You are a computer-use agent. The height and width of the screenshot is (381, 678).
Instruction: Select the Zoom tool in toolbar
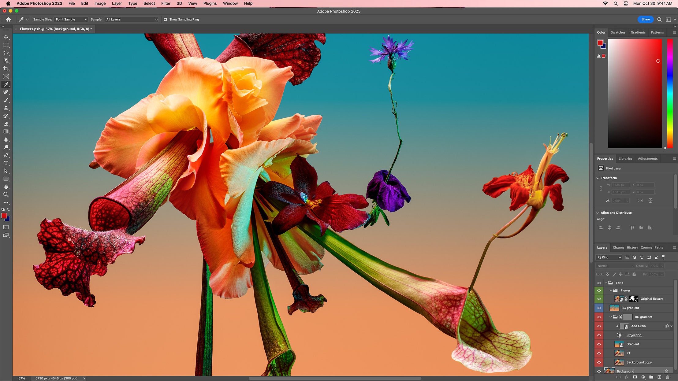[6, 194]
